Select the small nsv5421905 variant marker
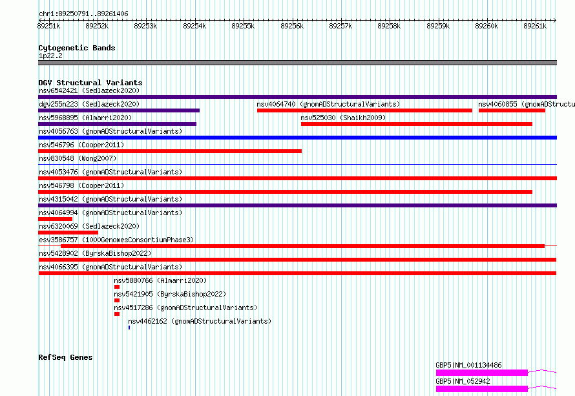Image resolution: width=575 pixels, height=396 pixels. pos(117,300)
